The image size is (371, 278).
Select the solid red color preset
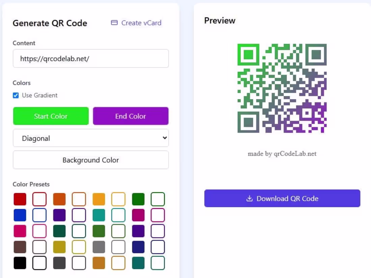coord(20,199)
